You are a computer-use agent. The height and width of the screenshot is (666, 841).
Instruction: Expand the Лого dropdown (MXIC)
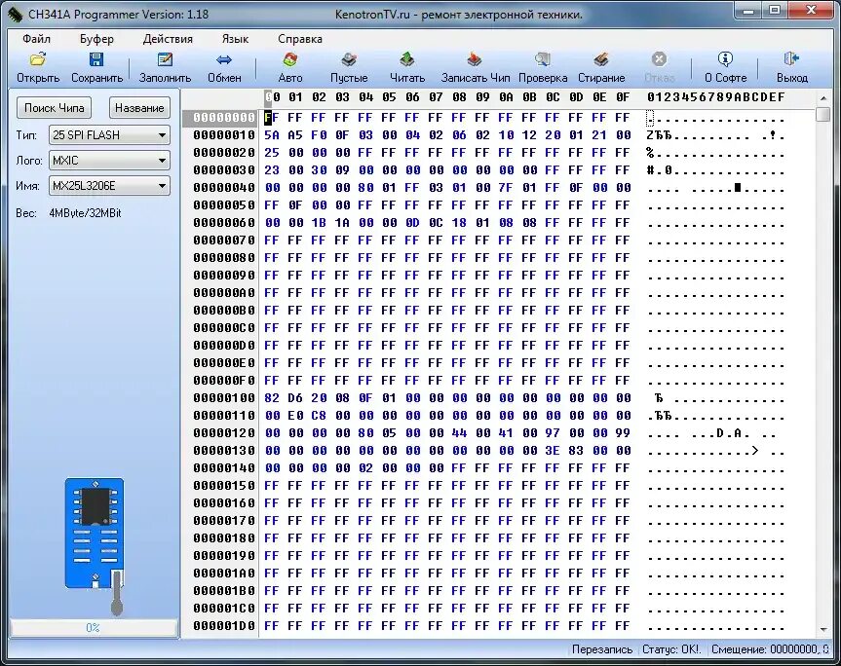click(162, 161)
